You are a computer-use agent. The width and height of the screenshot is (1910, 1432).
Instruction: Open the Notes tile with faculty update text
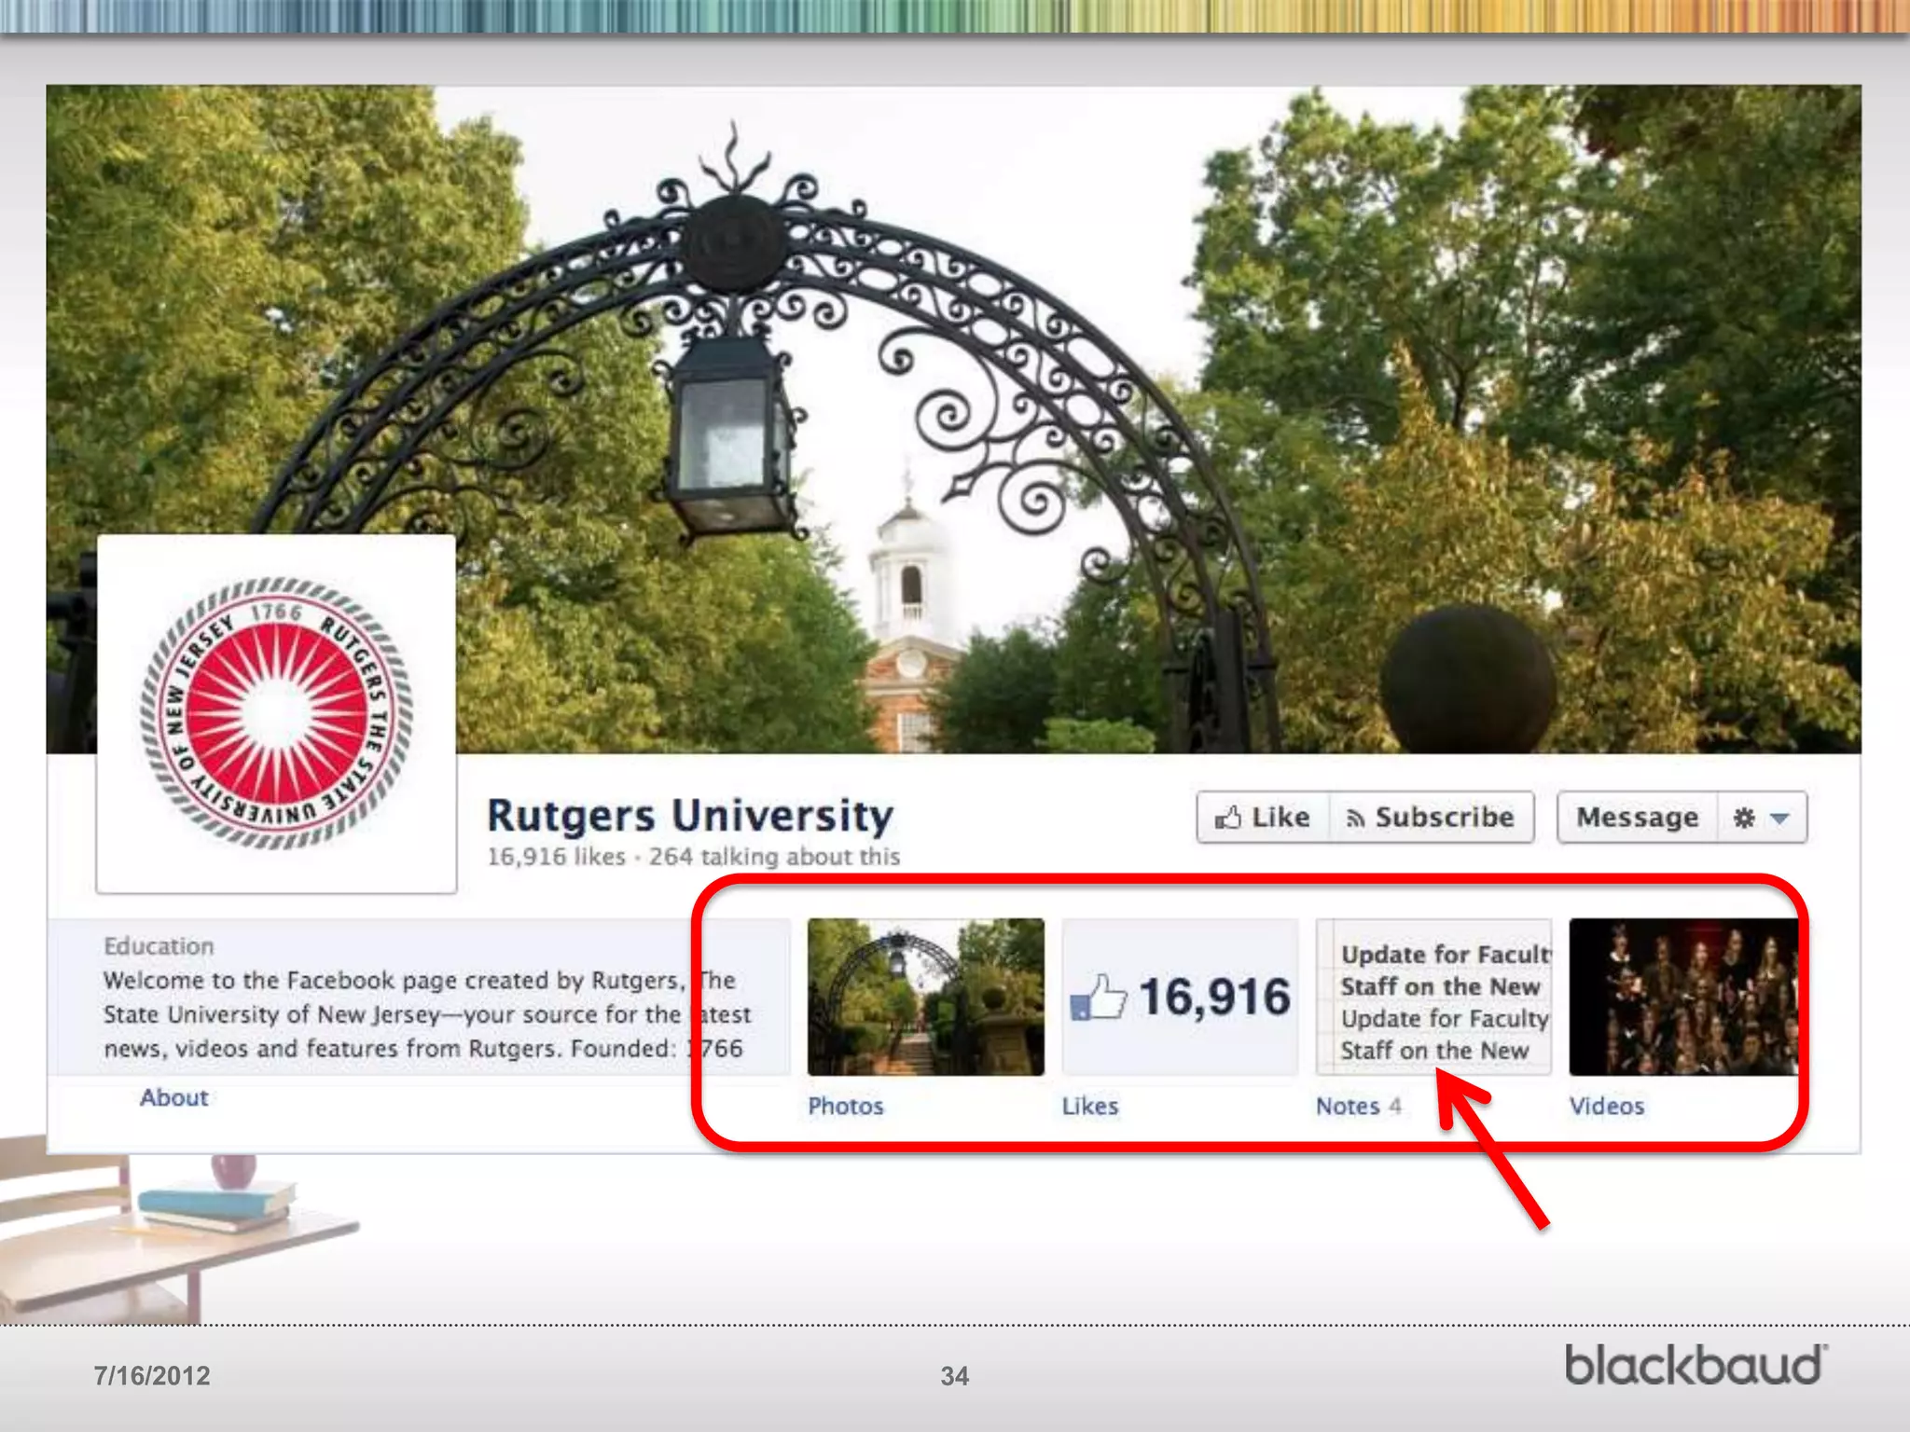(1433, 997)
